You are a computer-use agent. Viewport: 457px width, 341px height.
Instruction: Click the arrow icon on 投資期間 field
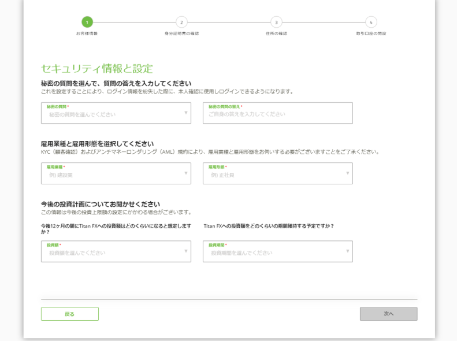click(348, 251)
